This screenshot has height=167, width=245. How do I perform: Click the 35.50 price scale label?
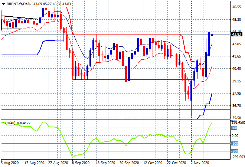point(236,118)
